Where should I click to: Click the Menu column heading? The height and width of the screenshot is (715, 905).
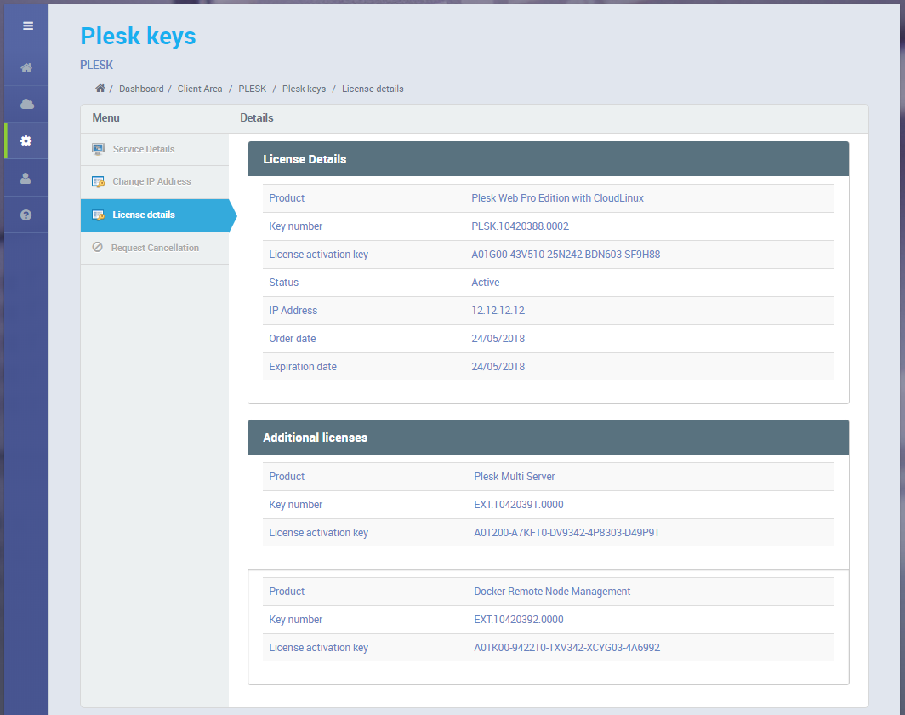coord(105,117)
